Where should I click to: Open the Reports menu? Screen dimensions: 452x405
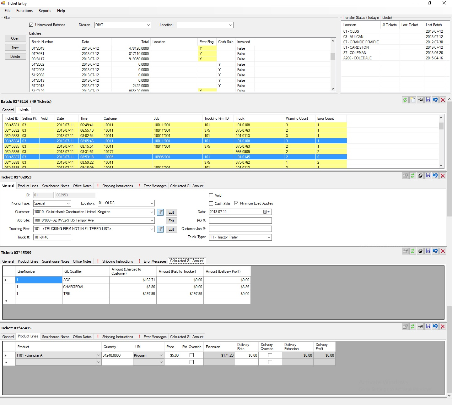point(45,10)
